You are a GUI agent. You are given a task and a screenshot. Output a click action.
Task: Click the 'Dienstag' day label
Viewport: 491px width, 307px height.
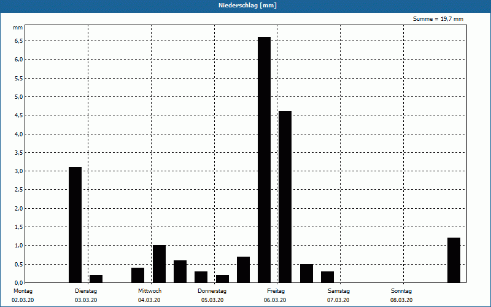(86, 291)
